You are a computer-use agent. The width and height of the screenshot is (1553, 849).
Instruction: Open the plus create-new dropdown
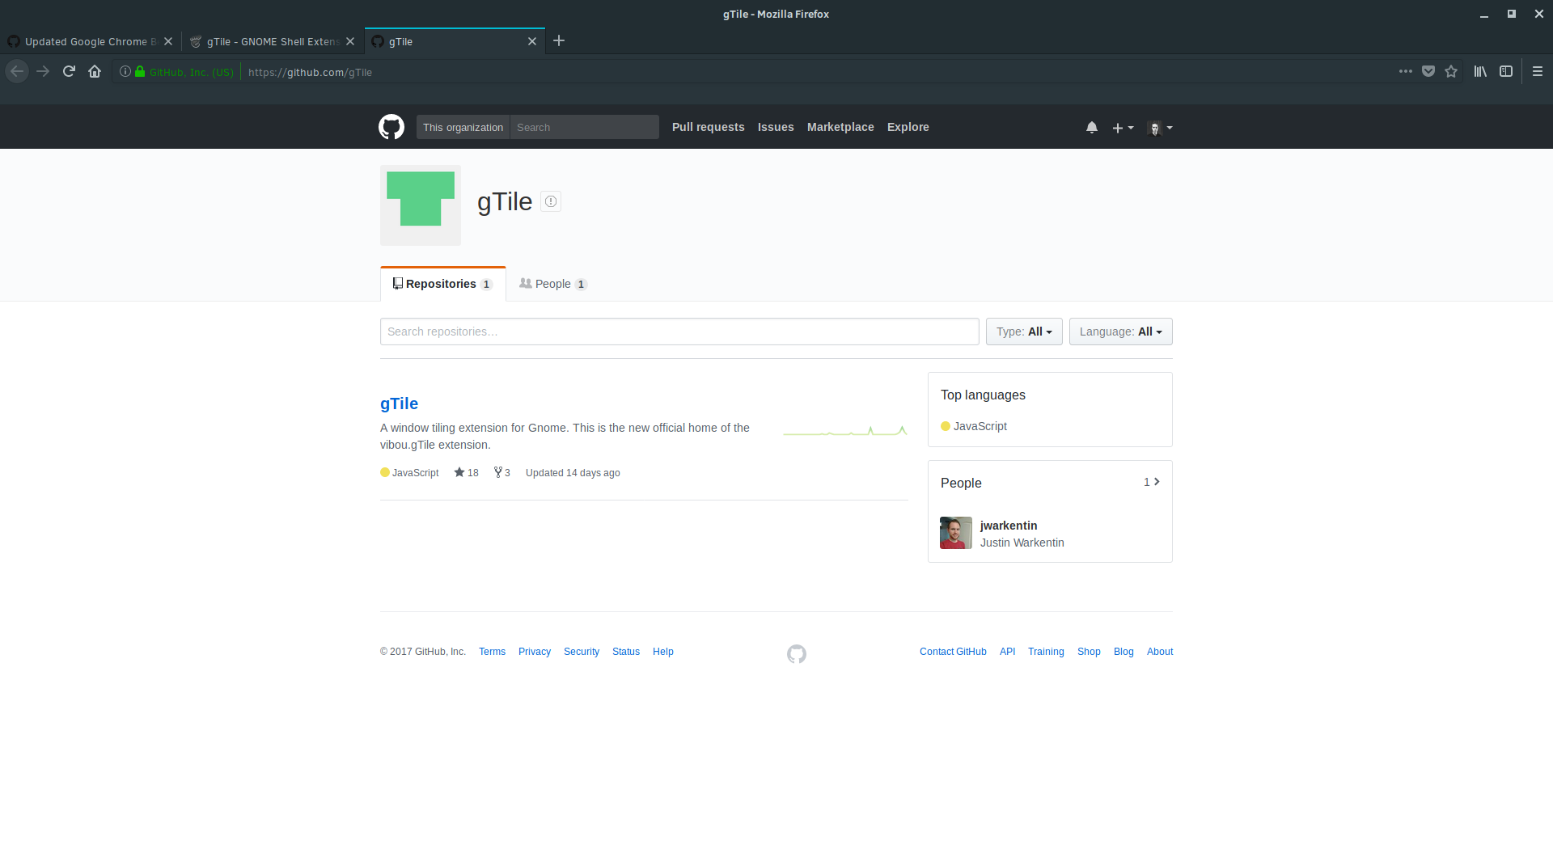point(1123,128)
